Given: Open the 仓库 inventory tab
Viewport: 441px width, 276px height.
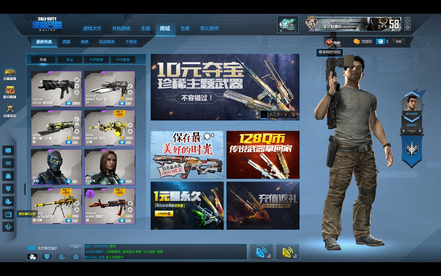Looking at the screenshot, I should pyautogui.click(x=185, y=29).
